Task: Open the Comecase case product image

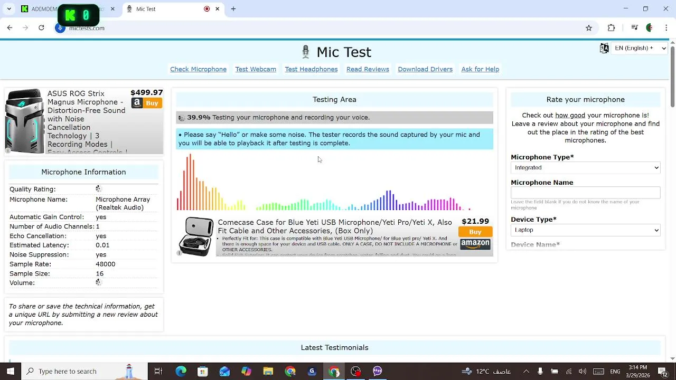Action: tap(196, 236)
